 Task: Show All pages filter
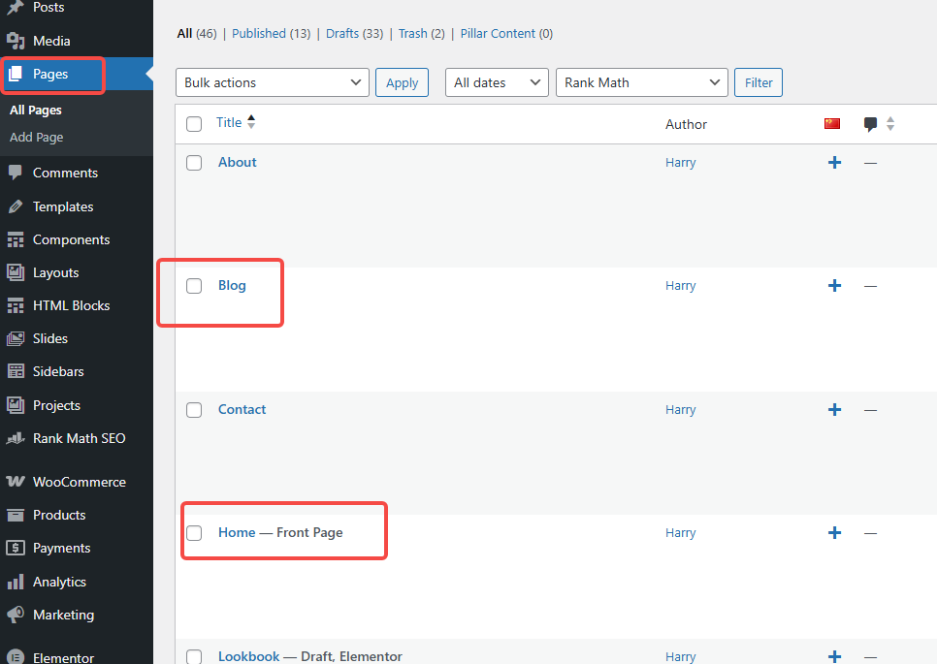184,33
